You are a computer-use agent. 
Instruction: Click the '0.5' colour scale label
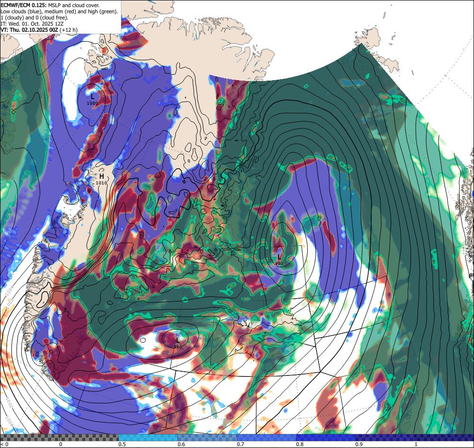click(122, 444)
